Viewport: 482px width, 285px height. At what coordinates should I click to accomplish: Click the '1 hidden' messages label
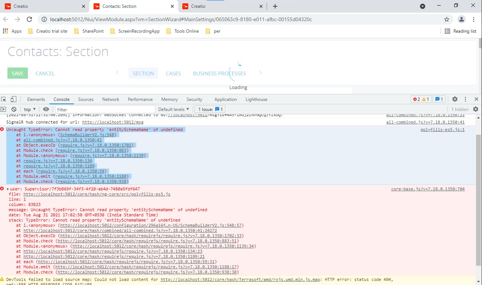click(460, 109)
